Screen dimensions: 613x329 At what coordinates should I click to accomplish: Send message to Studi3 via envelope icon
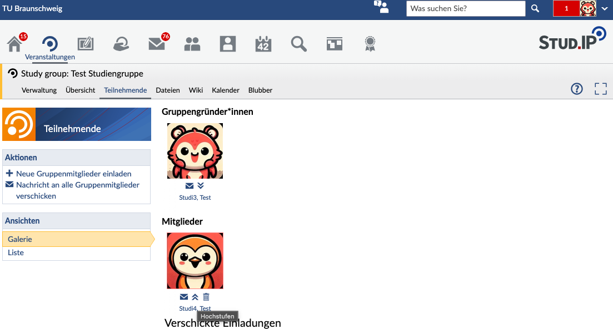point(189,186)
